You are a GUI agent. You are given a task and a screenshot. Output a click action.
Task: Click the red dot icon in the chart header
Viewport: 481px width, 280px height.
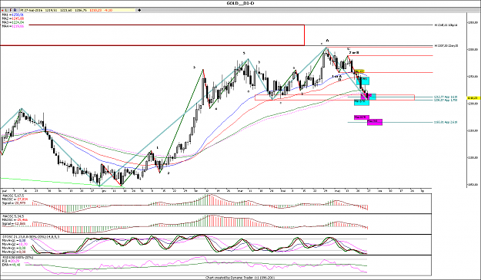pyautogui.click(x=2, y=10)
